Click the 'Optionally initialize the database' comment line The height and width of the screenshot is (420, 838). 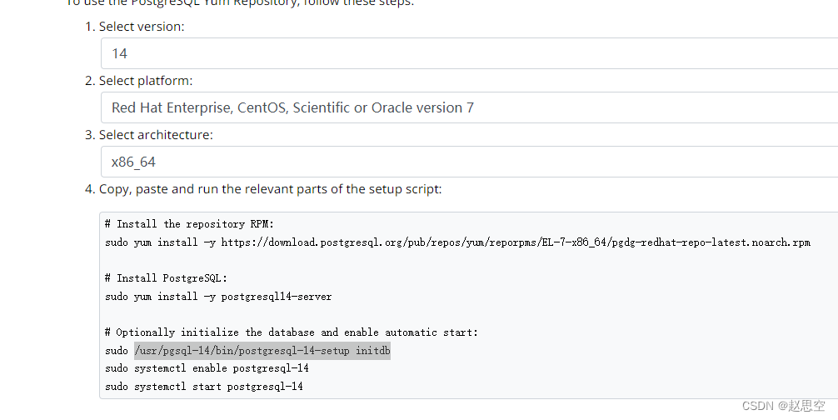point(292,332)
